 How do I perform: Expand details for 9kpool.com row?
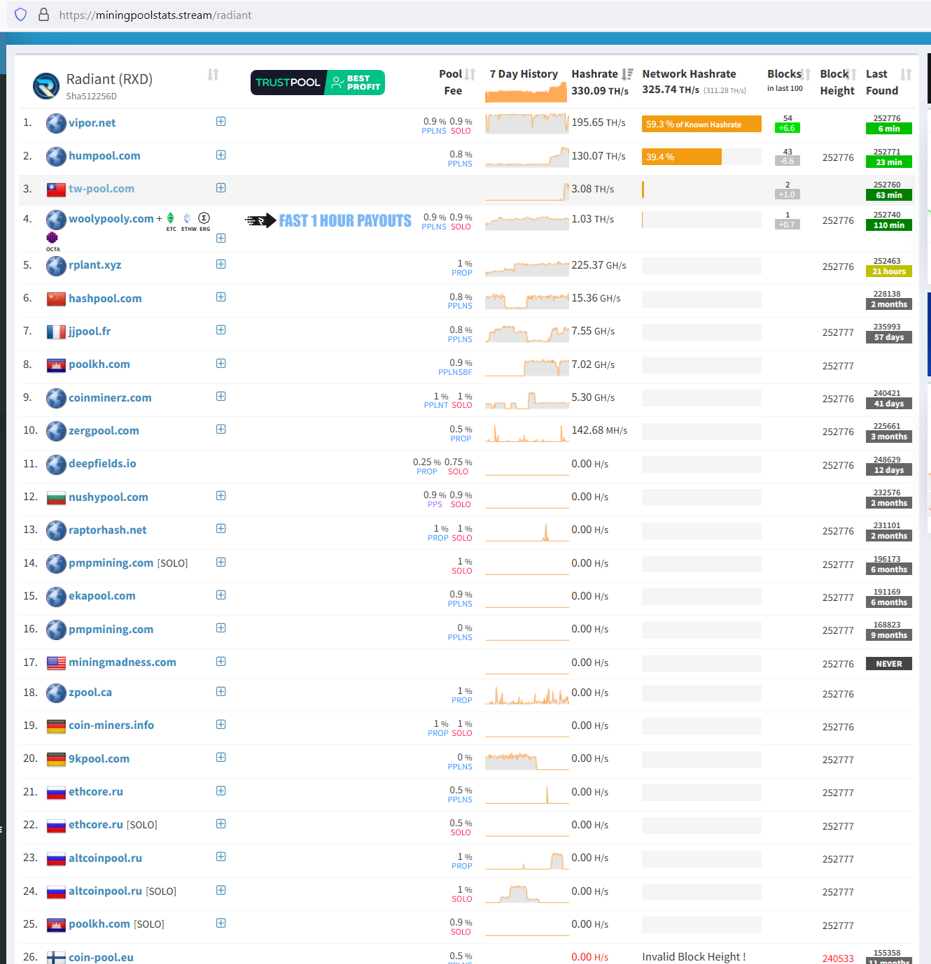221,758
